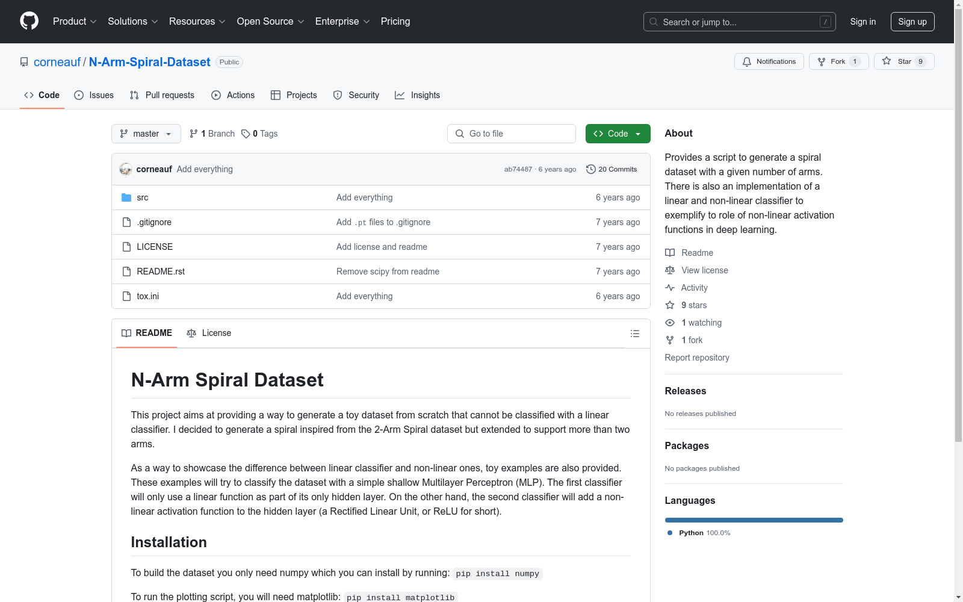Switch to the Insights tab

pyautogui.click(x=418, y=95)
